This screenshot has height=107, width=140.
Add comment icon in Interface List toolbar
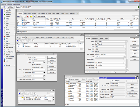(31, 16)
